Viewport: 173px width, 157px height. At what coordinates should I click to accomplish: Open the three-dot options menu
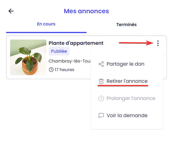point(158,43)
